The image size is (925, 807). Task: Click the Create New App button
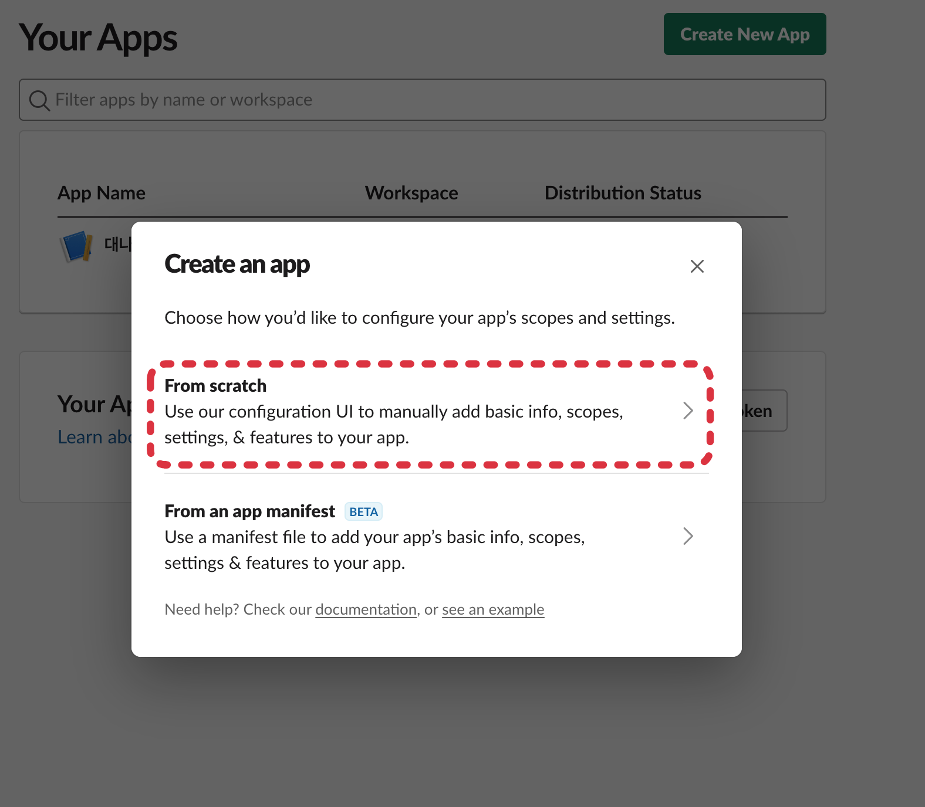[745, 34]
